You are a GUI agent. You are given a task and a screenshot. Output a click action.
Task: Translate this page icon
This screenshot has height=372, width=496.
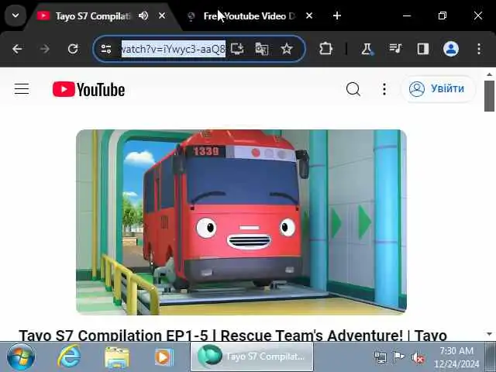click(262, 49)
